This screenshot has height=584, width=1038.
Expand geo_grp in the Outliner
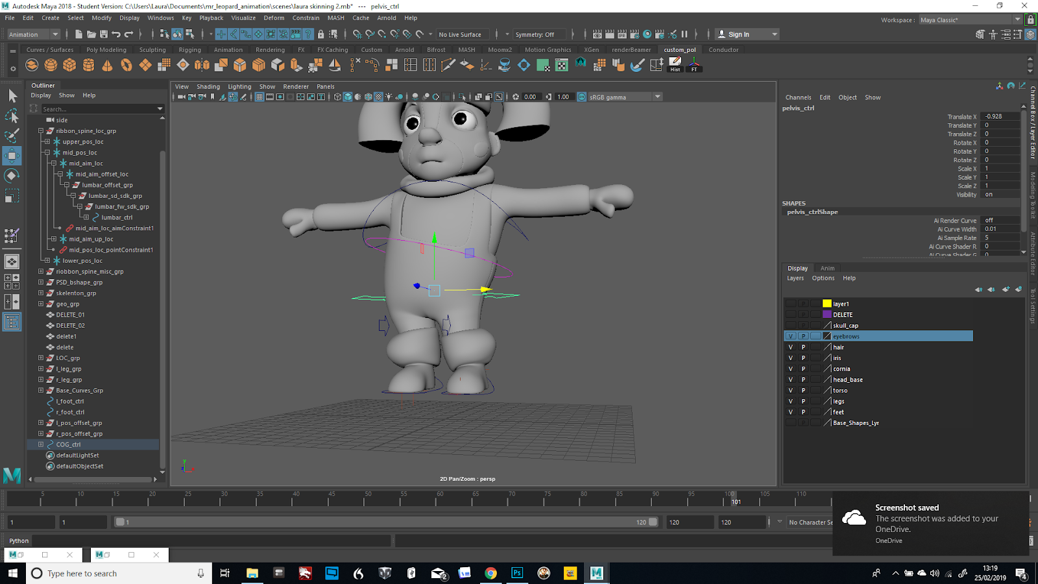pos(41,304)
